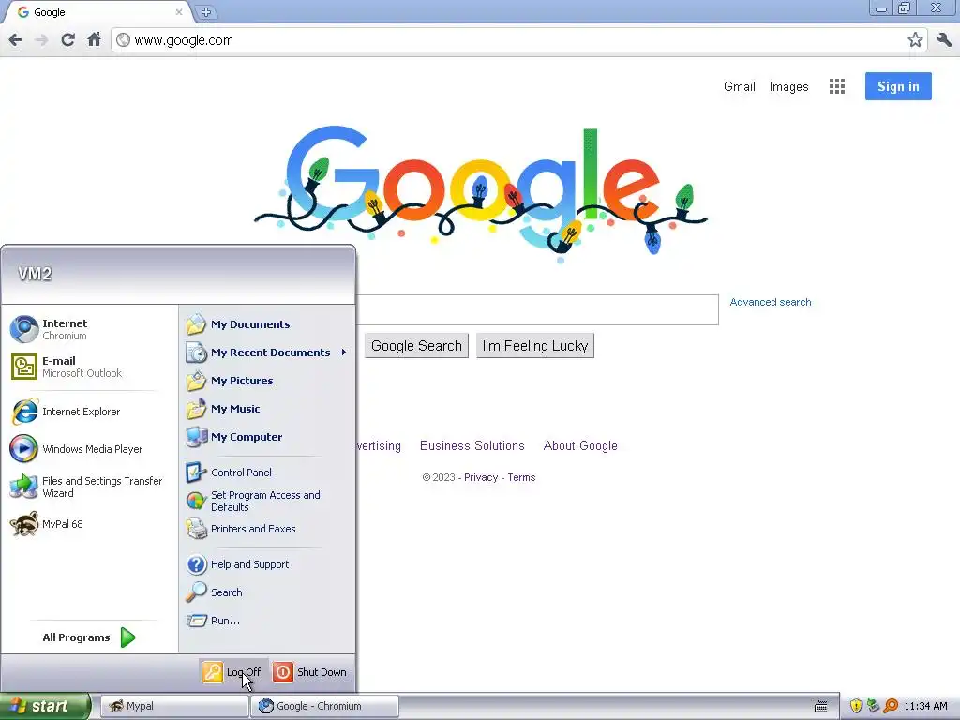The image size is (960, 720).
Task: Bookmark this page with the star icon
Action: (915, 40)
